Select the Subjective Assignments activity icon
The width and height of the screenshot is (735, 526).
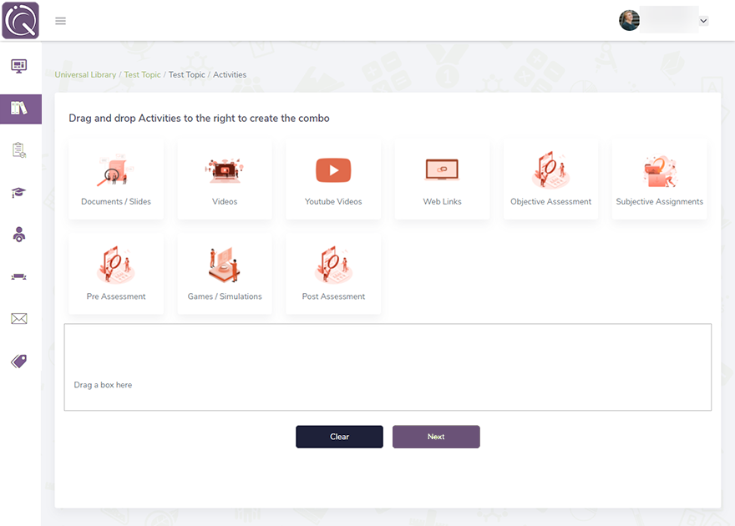click(660, 171)
